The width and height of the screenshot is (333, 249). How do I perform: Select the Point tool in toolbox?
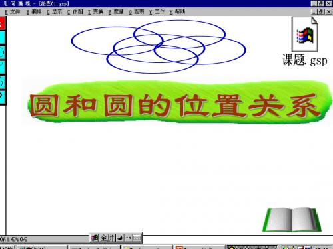click(2, 38)
